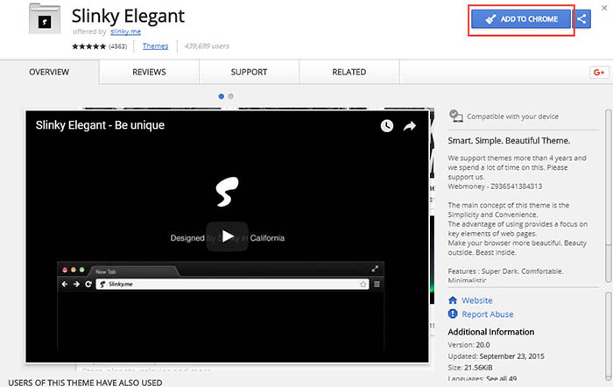This screenshot has height=387, width=613.
Task: Click the five-star rating
Action: (x=88, y=46)
